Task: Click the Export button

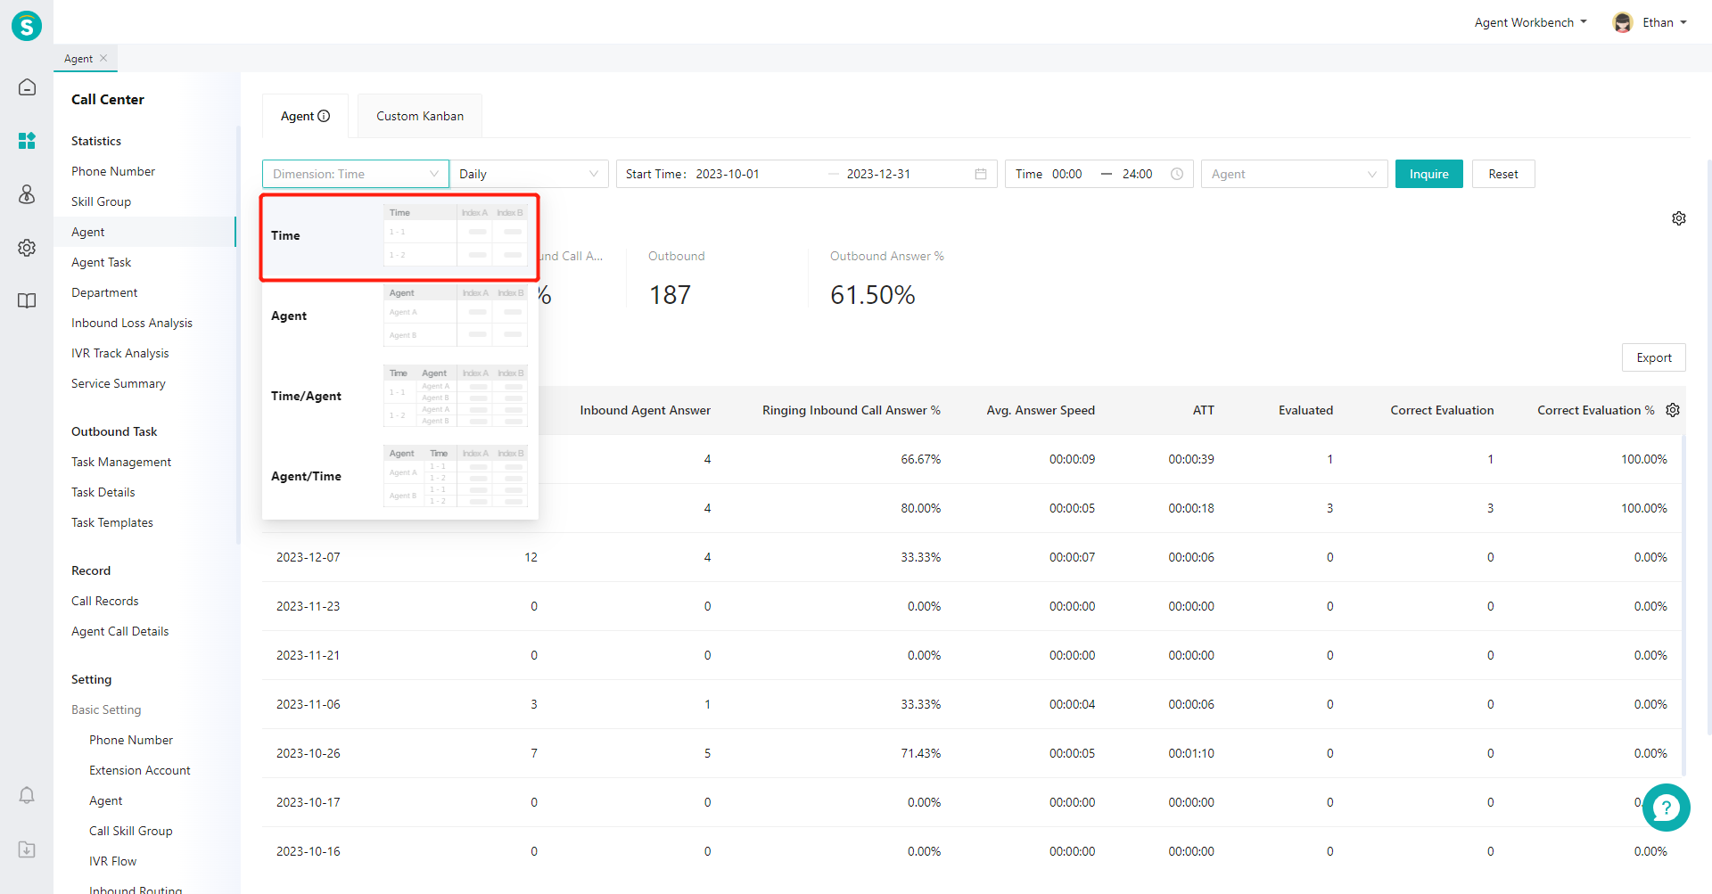Action: tap(1654, 357)
